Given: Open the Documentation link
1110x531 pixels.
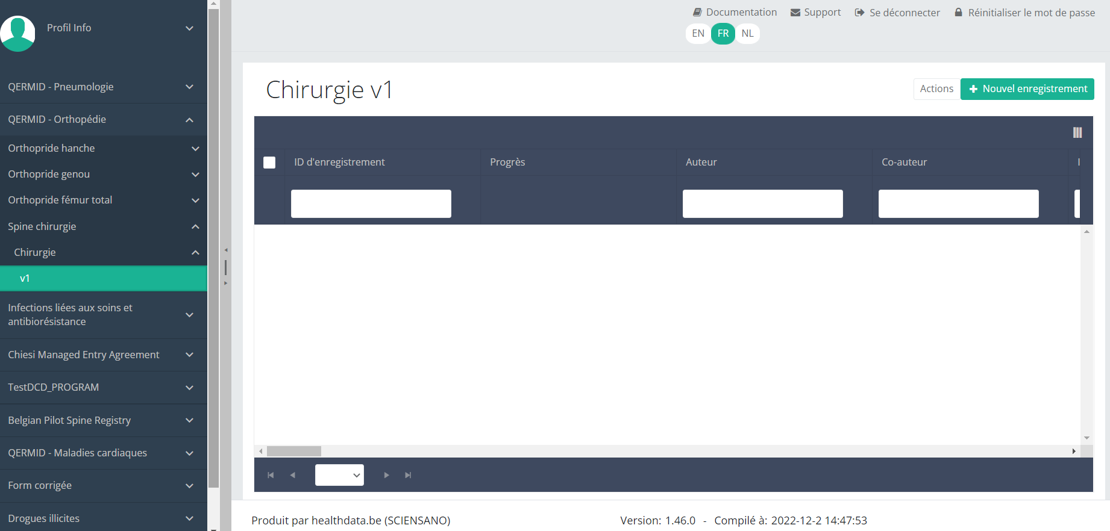Looking at the screenshot, I should [x=735, y=12].
